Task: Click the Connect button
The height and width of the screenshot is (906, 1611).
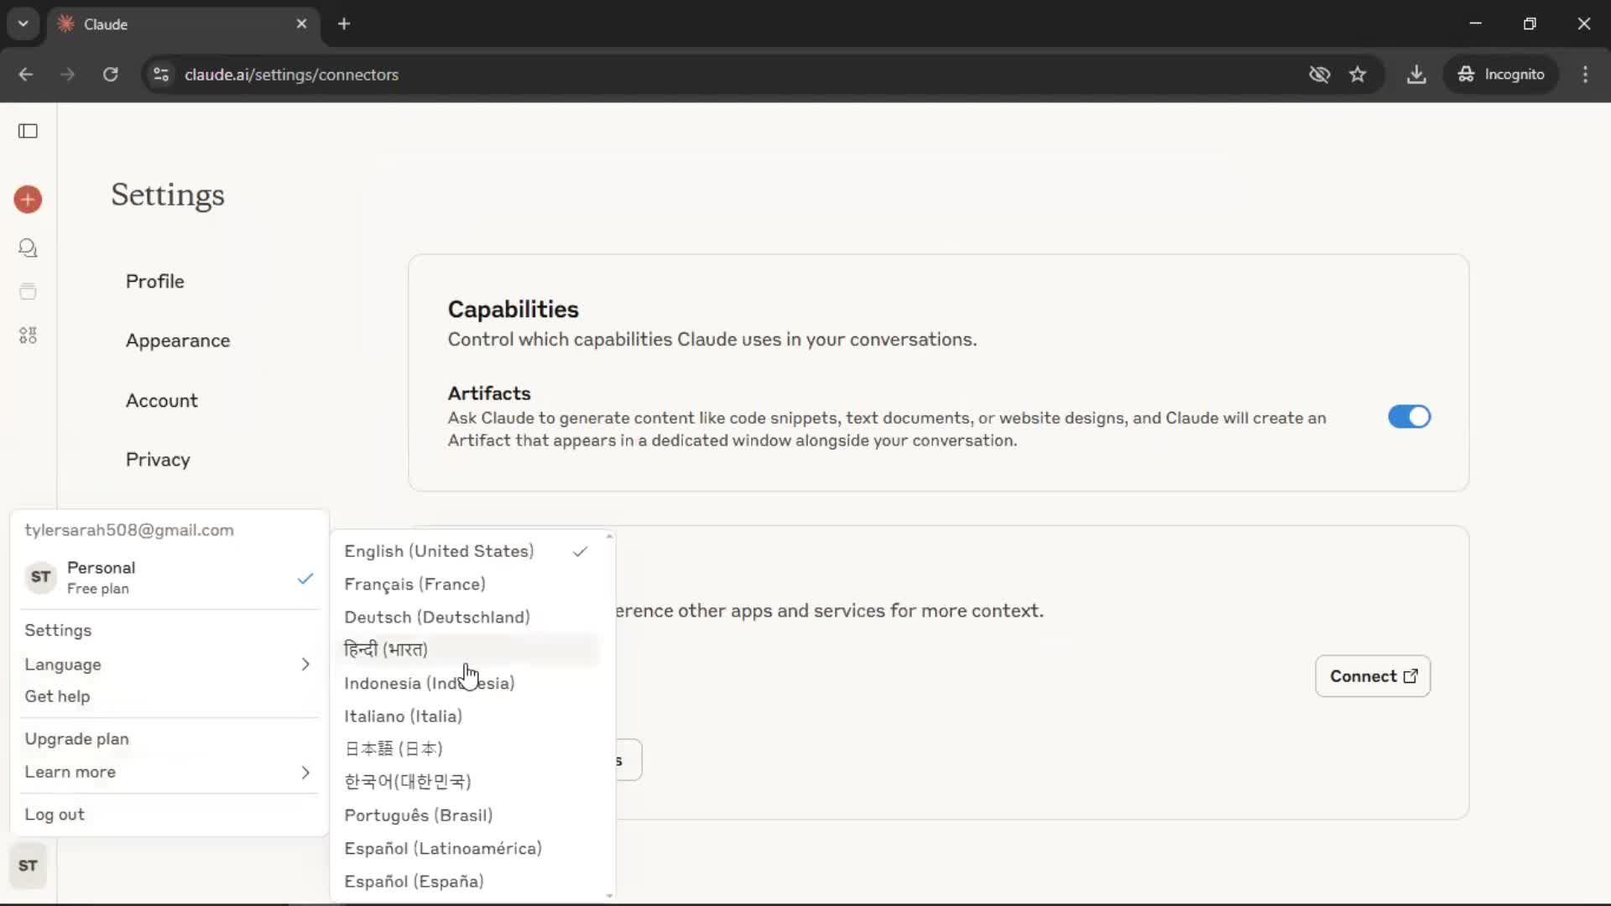Action: [x=1373, y=676]
